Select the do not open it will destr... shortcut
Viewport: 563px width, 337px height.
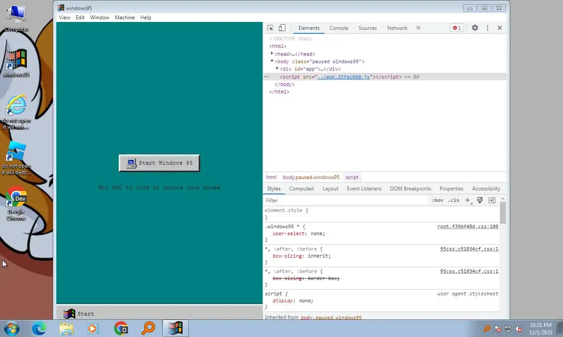tap(16, 158)
